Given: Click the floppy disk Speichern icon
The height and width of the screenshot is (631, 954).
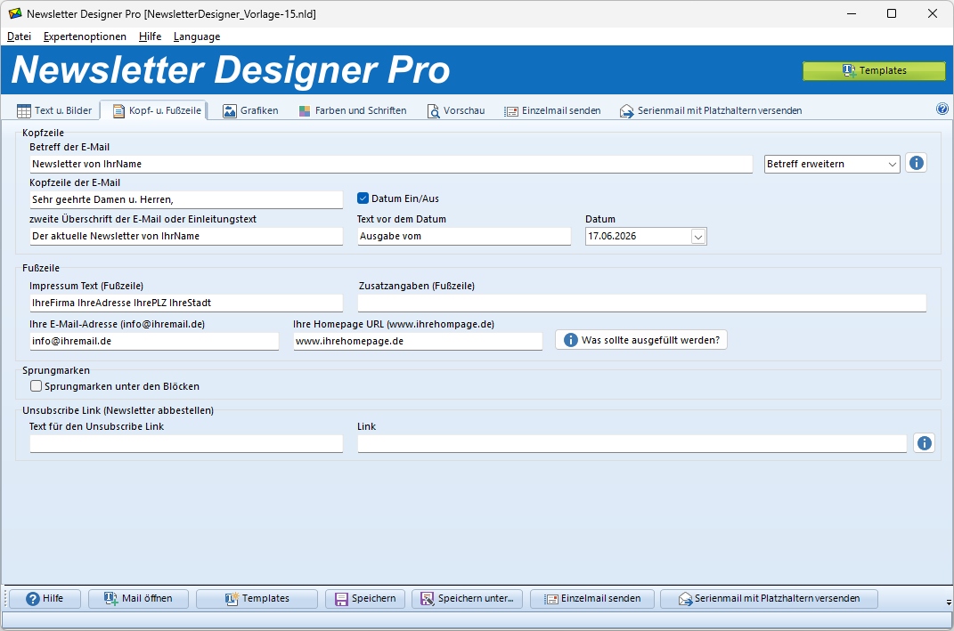Looking at the screenshot, I should 341,599.
